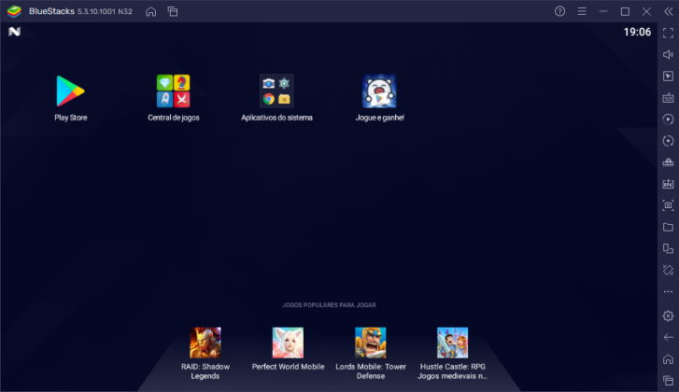The image size is (679, 392).
Task: Select RAID: Shadow Legends game thumbnail
Action: (x=205, y=343)
